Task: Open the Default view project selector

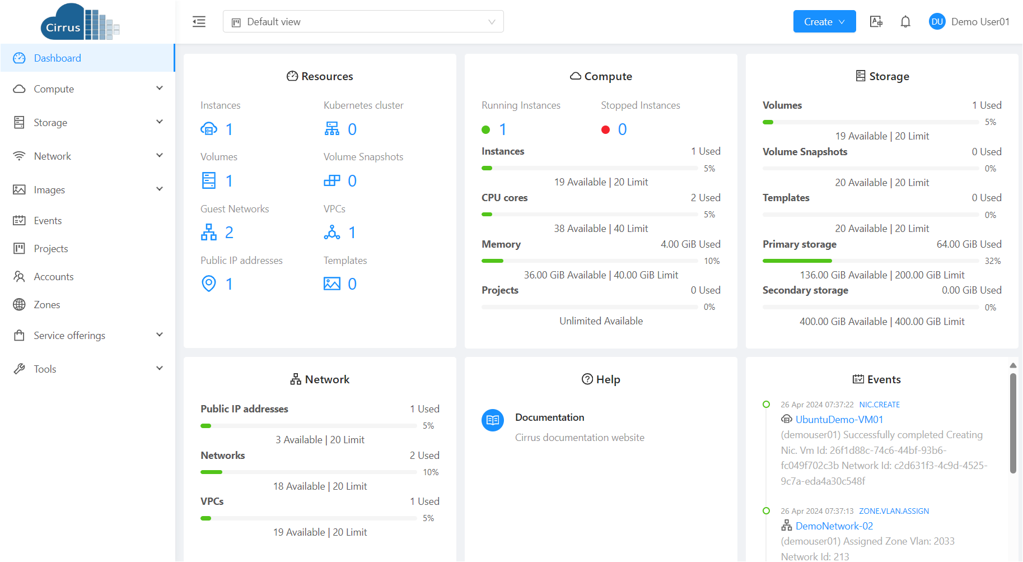Action: click(x=363, y=22)
